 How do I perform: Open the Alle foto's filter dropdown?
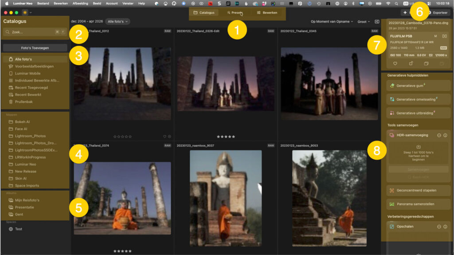tap(117, 21)
